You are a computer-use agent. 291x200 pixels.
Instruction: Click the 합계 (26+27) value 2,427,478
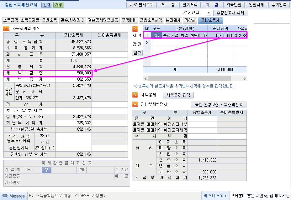tap(74, 98)
